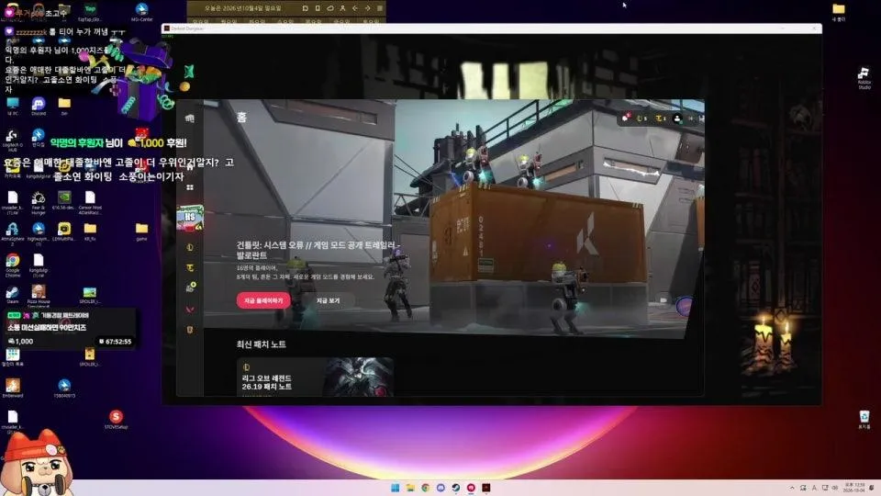Open the Windows Start button on taskbar
The image size is (881, 496).
395,488
